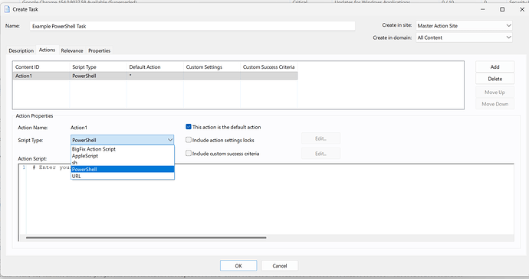529x279 pixels.
Task: Expand the 'Create in domain' dropdown
Action: [x=464, y=37]
